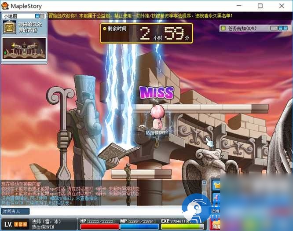Open the chat target selector '对所有人'
This screenshot has width=293, height=231.
(15, 212)
